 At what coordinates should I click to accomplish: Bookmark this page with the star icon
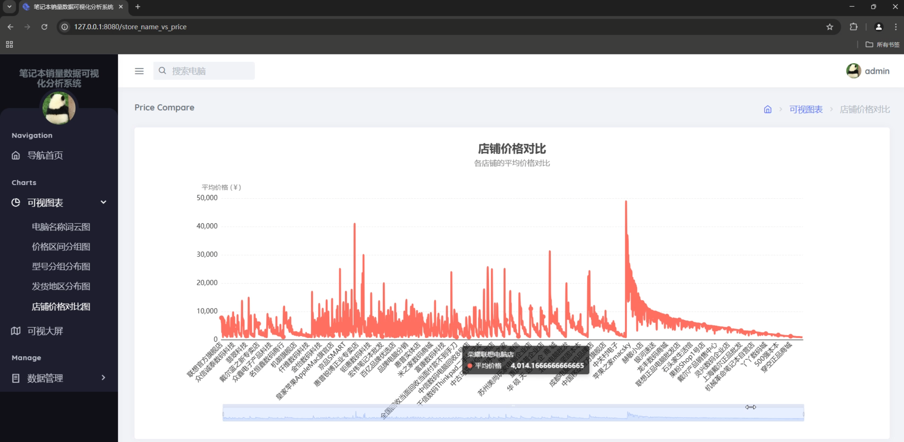coord(830,27)
